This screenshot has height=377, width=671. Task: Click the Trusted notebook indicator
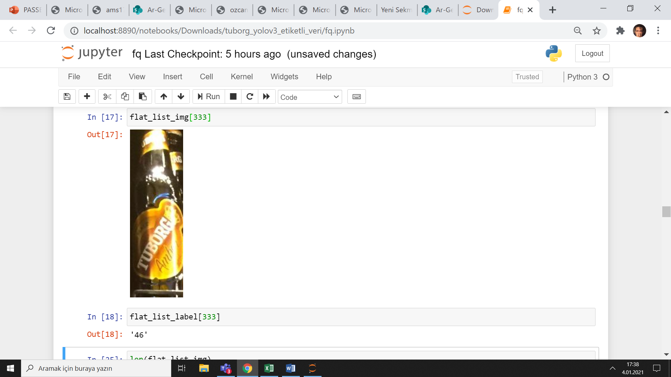(527, 77)
